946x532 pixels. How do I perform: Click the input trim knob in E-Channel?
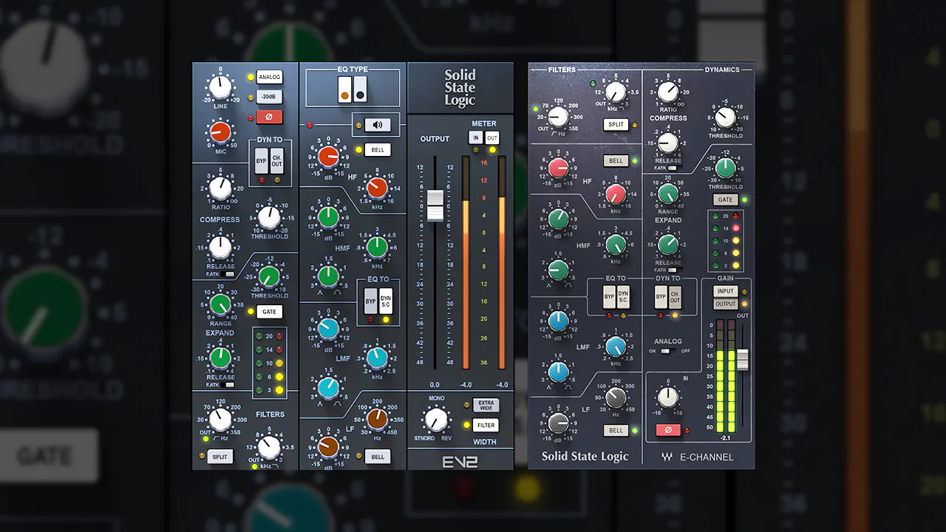point(668,397)
